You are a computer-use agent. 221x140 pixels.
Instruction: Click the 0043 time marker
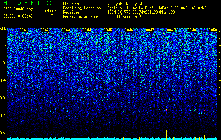66,30
